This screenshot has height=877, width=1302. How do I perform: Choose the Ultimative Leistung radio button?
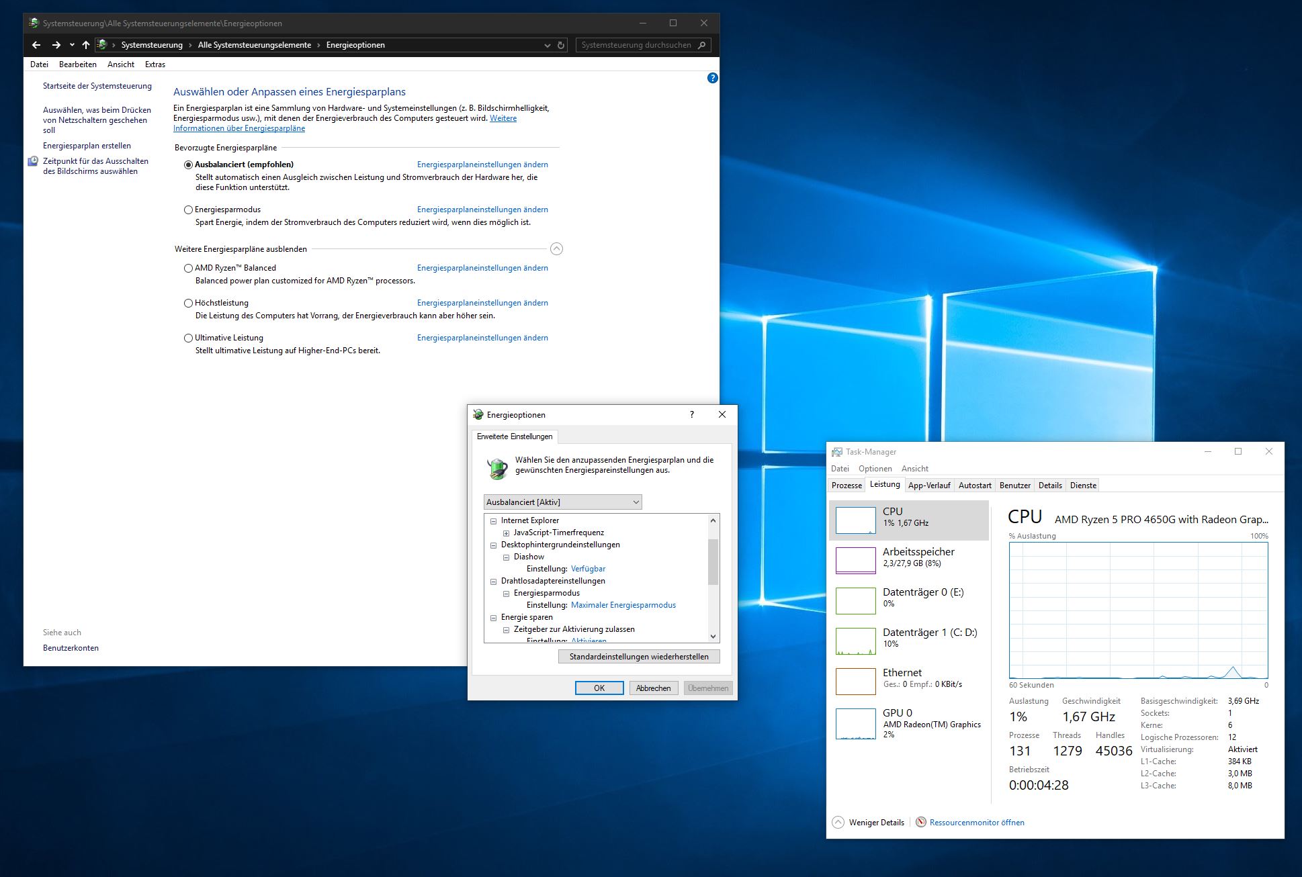[x=189, y=338]
